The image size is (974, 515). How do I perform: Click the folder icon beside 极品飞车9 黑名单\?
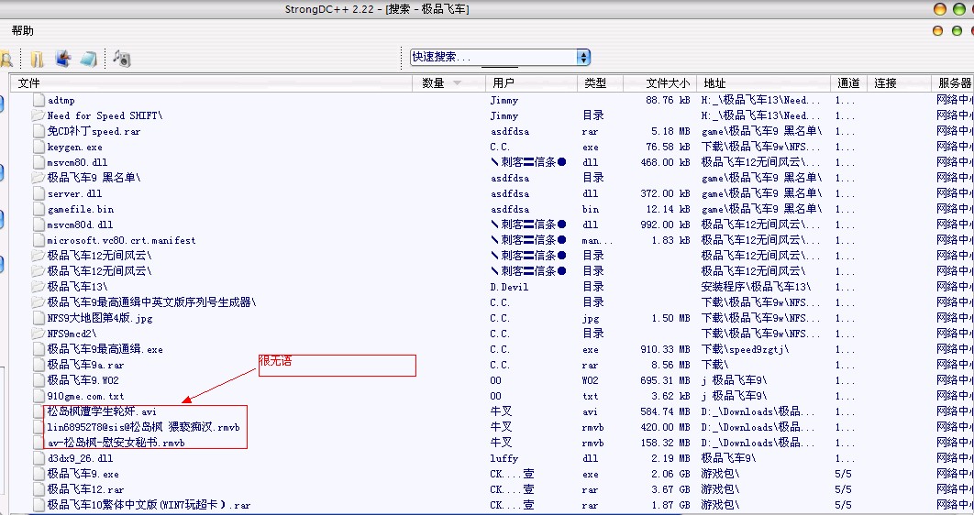pos(39,178)
